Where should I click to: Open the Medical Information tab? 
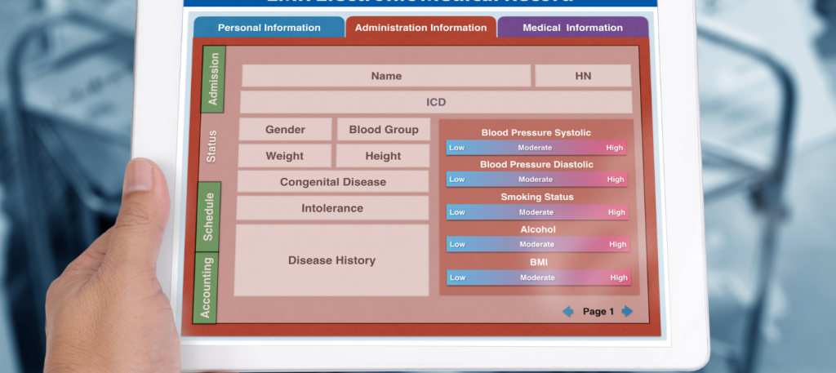[571, 28]
